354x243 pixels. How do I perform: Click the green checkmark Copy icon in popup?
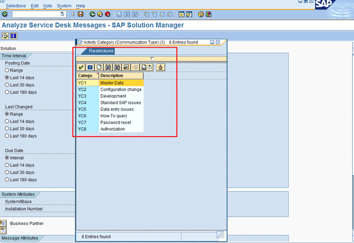point(81,67)
